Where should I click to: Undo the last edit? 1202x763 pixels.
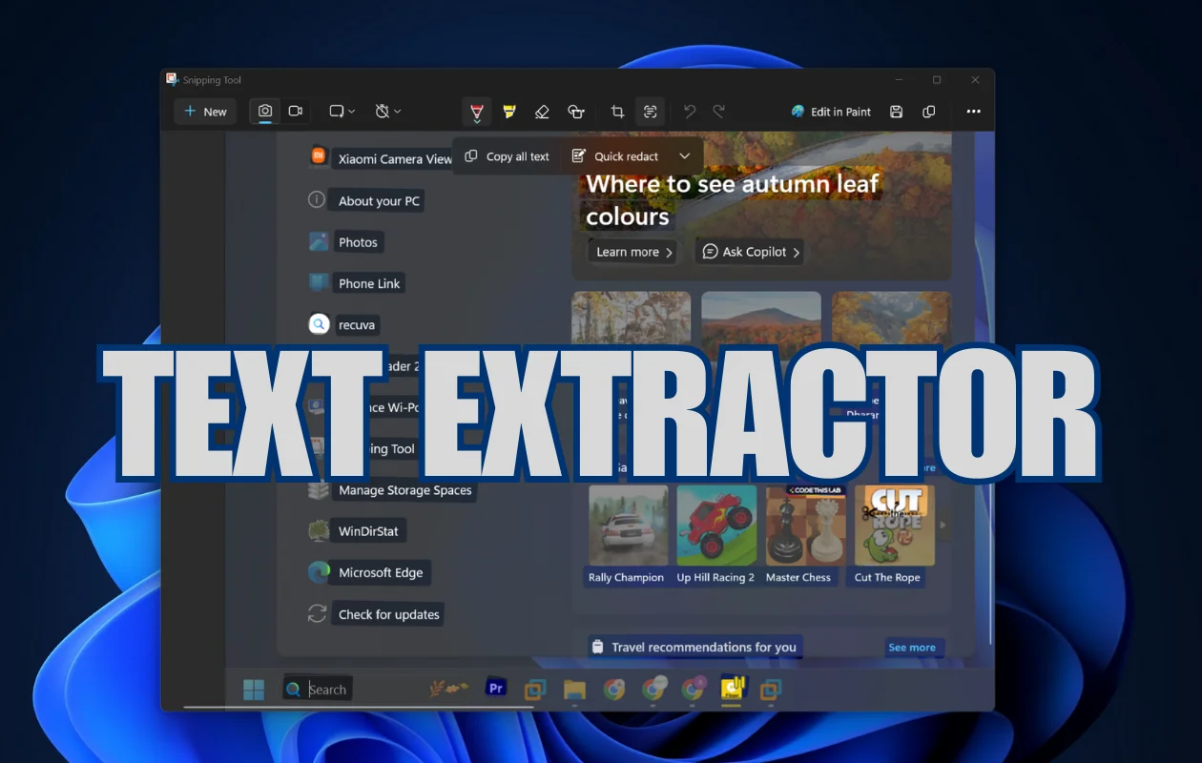coord(690,112)
